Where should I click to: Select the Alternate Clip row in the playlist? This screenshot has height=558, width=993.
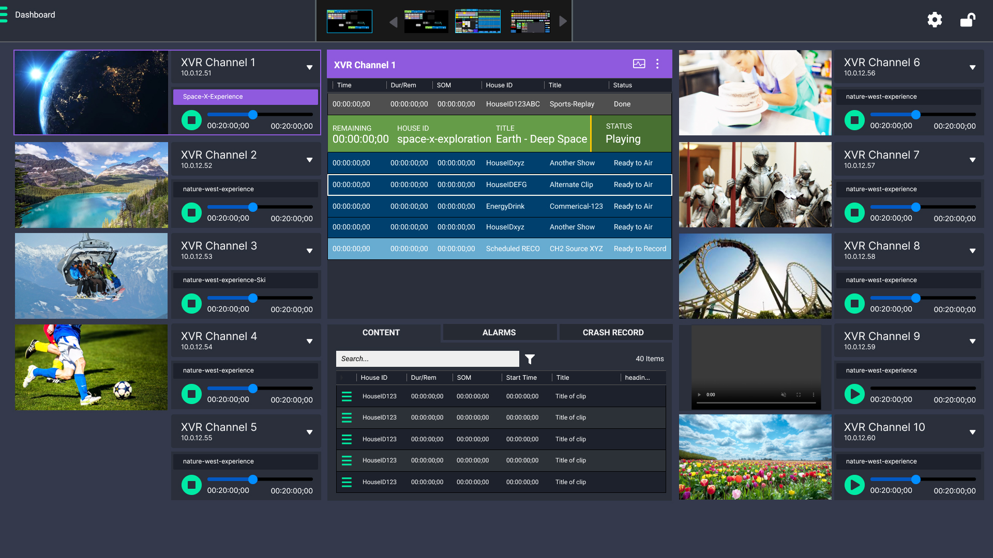499,184
